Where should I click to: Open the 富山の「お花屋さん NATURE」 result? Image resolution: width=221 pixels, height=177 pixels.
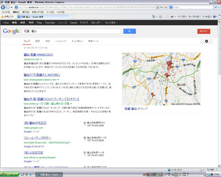42,75
